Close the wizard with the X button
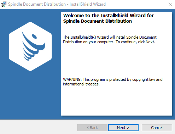175x134 pixels. click(x=170, y=4)
